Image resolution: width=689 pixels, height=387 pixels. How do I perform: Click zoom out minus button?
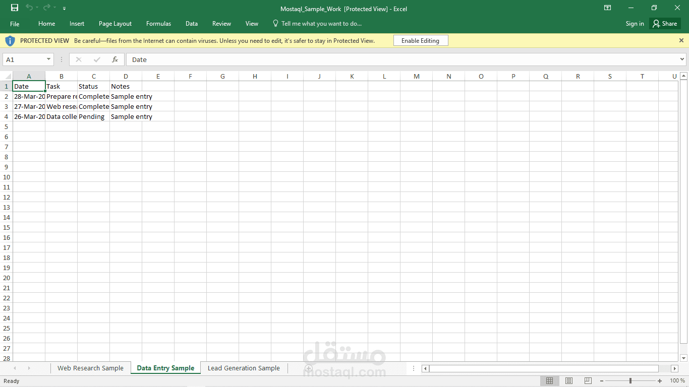click(x=601, y=381)
